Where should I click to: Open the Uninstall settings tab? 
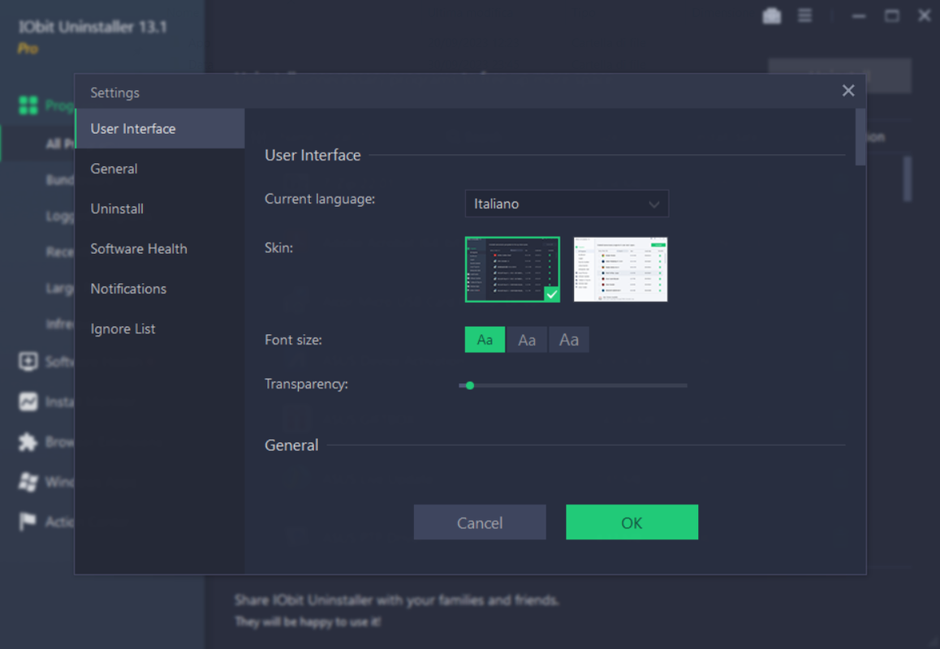(159, 208)
